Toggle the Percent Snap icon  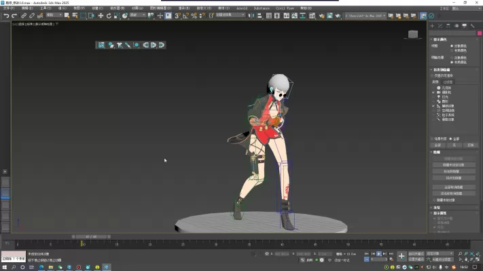coord(194,16)
